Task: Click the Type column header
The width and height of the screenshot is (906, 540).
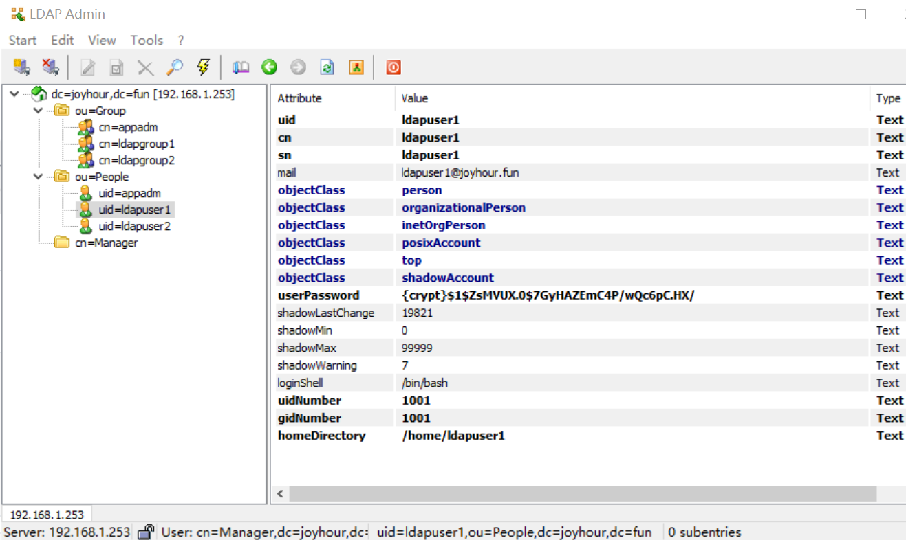Action: 888,98
